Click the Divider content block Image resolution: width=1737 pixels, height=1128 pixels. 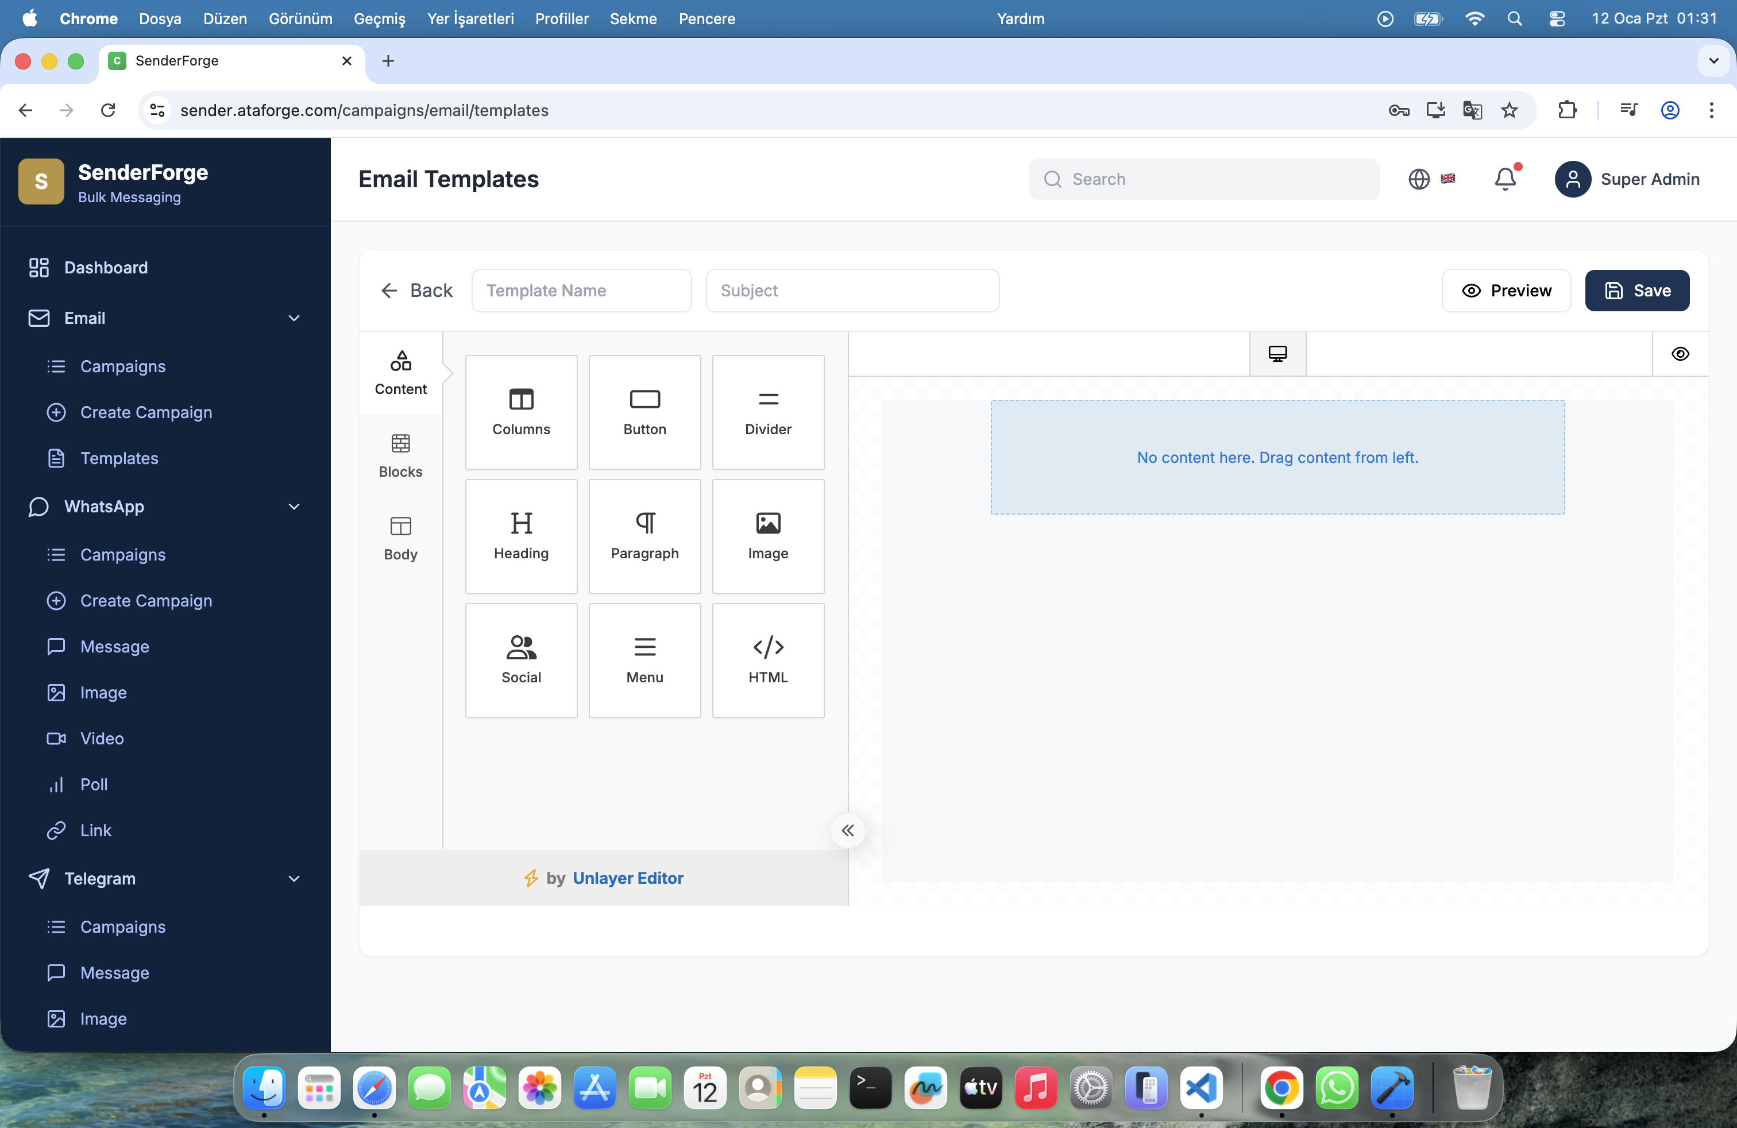(x=768, y=412)
